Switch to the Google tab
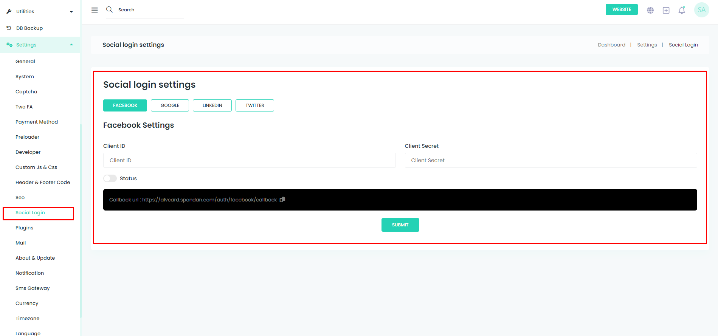The height and width of the screenshot is (336, 718). click(x=170, y=105)
